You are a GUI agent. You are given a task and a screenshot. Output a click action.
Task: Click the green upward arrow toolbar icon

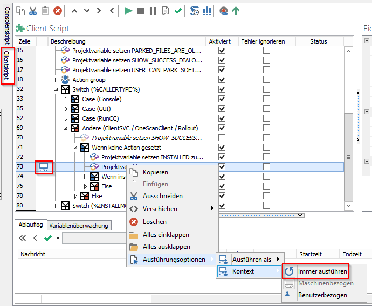pyautogui.click(x=236, y=11)
